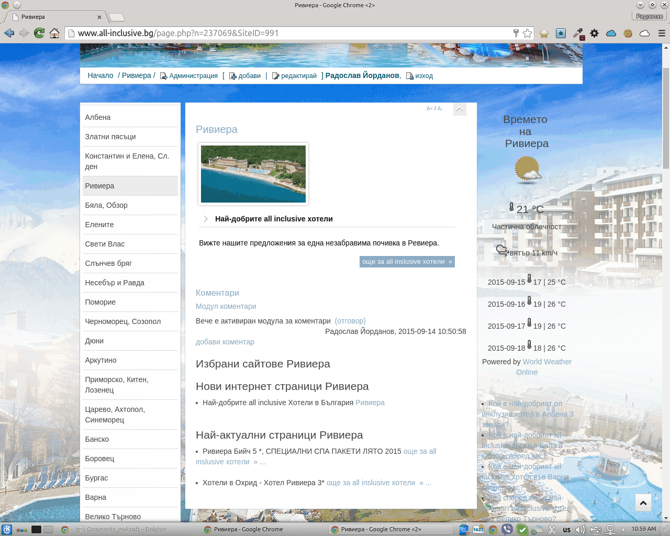Viewport: 670px width, 536px height.
Task: Click the back-to-top arrow button
Action: click(x=643, y=503)
